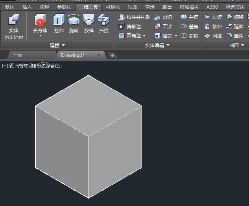Click the new drawing plus button
Image resolution: width=249 pixels, height=206 pixels.
coord(113,55)
